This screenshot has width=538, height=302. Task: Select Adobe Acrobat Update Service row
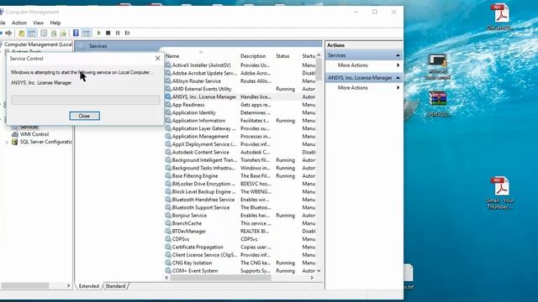[x=240, y=73]
